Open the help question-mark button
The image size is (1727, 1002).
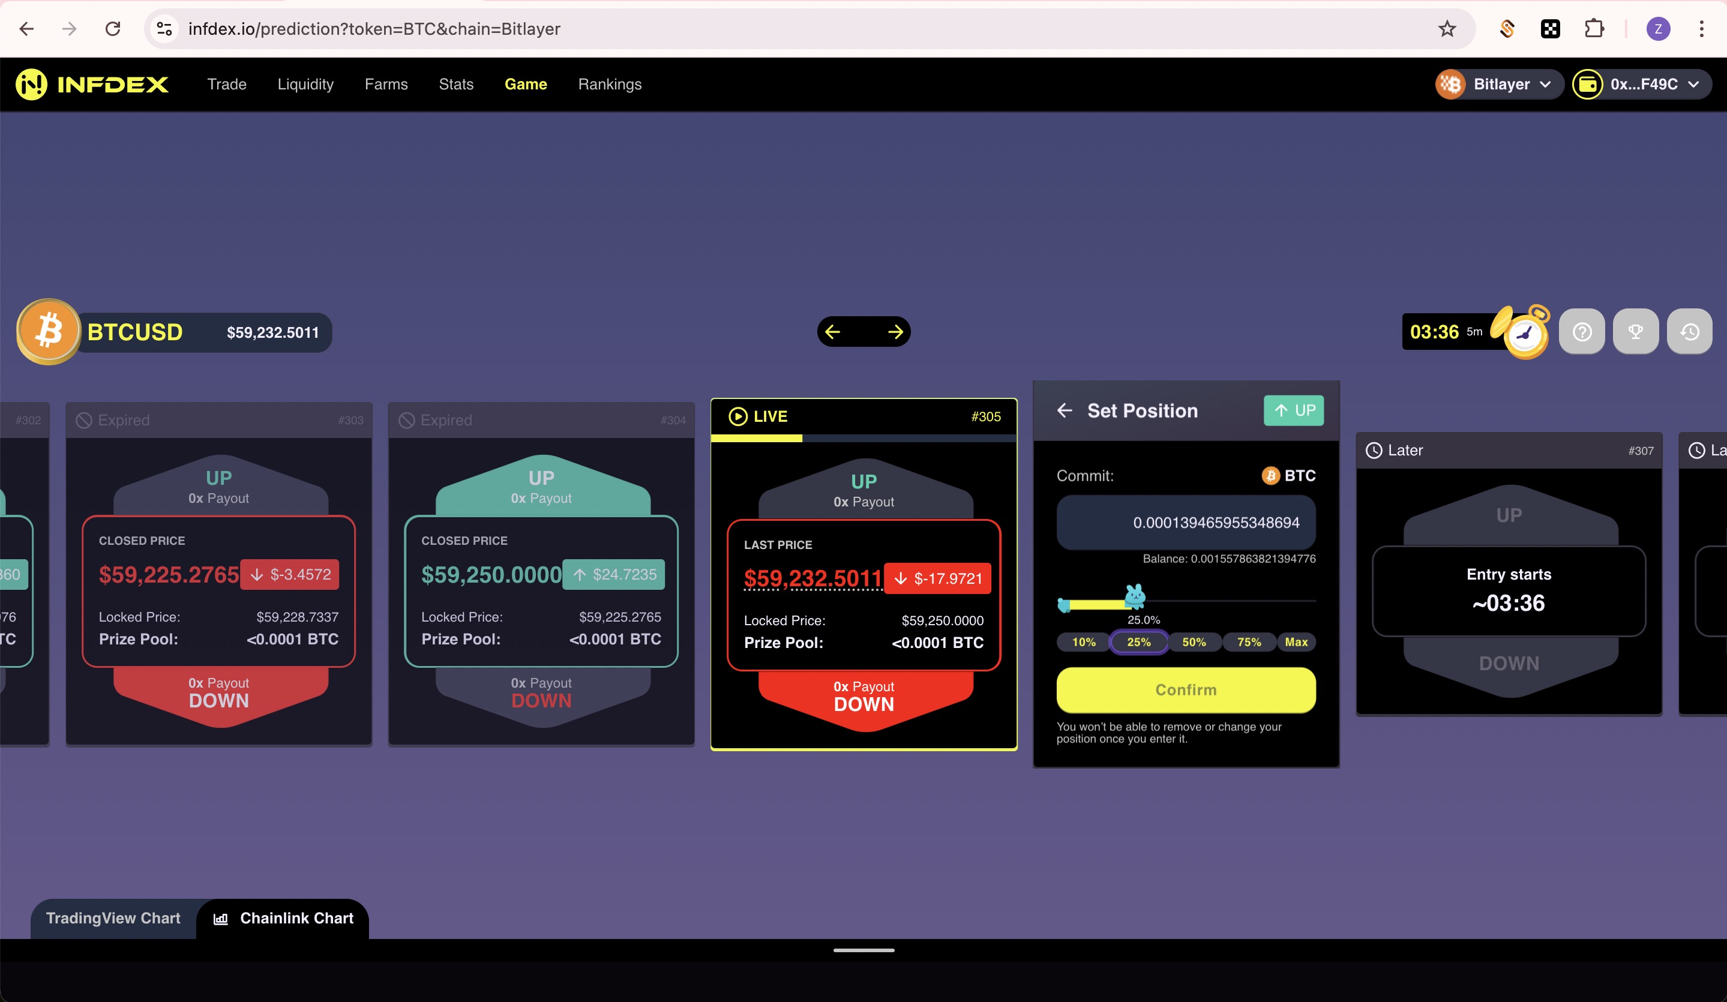point(1582,332)
